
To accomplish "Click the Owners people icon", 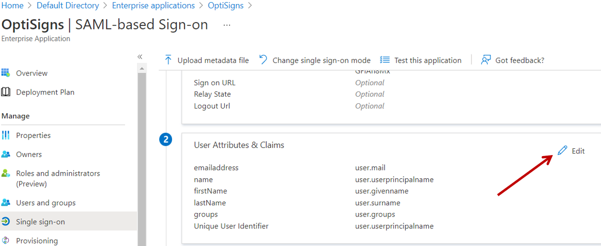I will (x=5, y=154).
